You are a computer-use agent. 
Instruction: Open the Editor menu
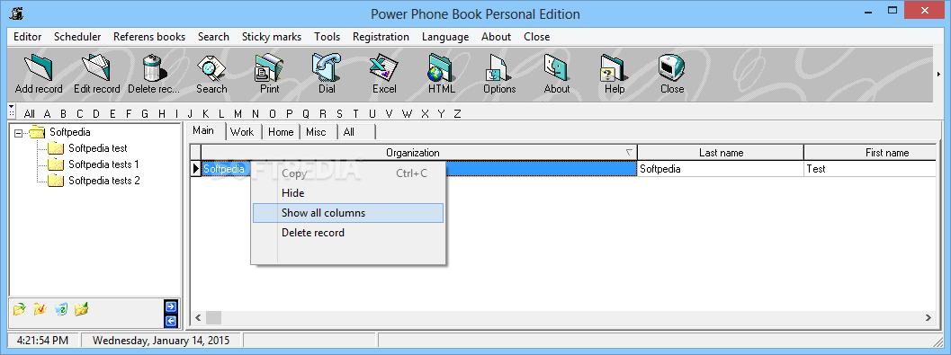pyautogui.click(x=27, y=36)
